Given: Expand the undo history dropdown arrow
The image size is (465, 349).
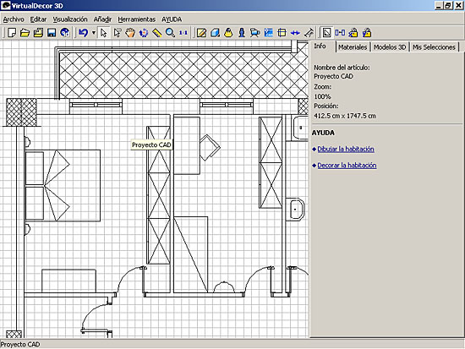Looking at the screenshot, I should 93,33.
